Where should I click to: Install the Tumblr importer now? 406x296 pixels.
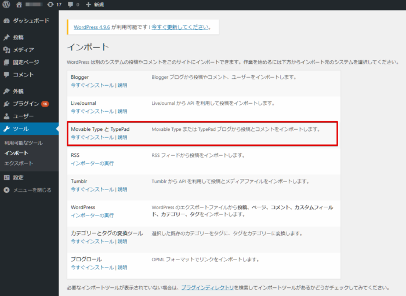point(92,189)
